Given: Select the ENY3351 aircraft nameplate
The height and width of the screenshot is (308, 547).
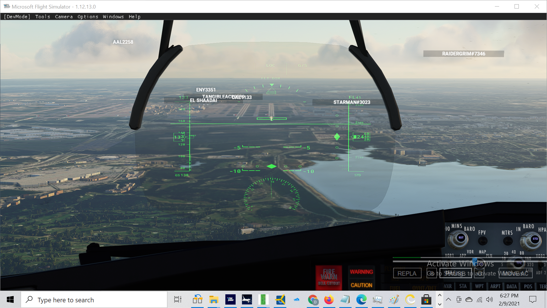Looking at the screenshot, I should [x=206, y=90].
